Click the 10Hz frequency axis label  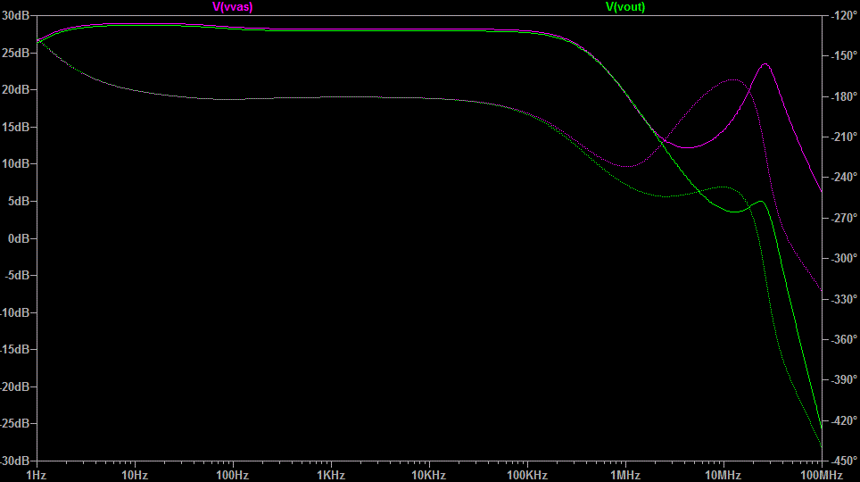[135, 475]
